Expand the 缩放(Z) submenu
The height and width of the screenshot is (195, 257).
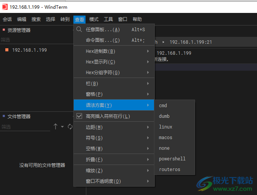[114, 171]
